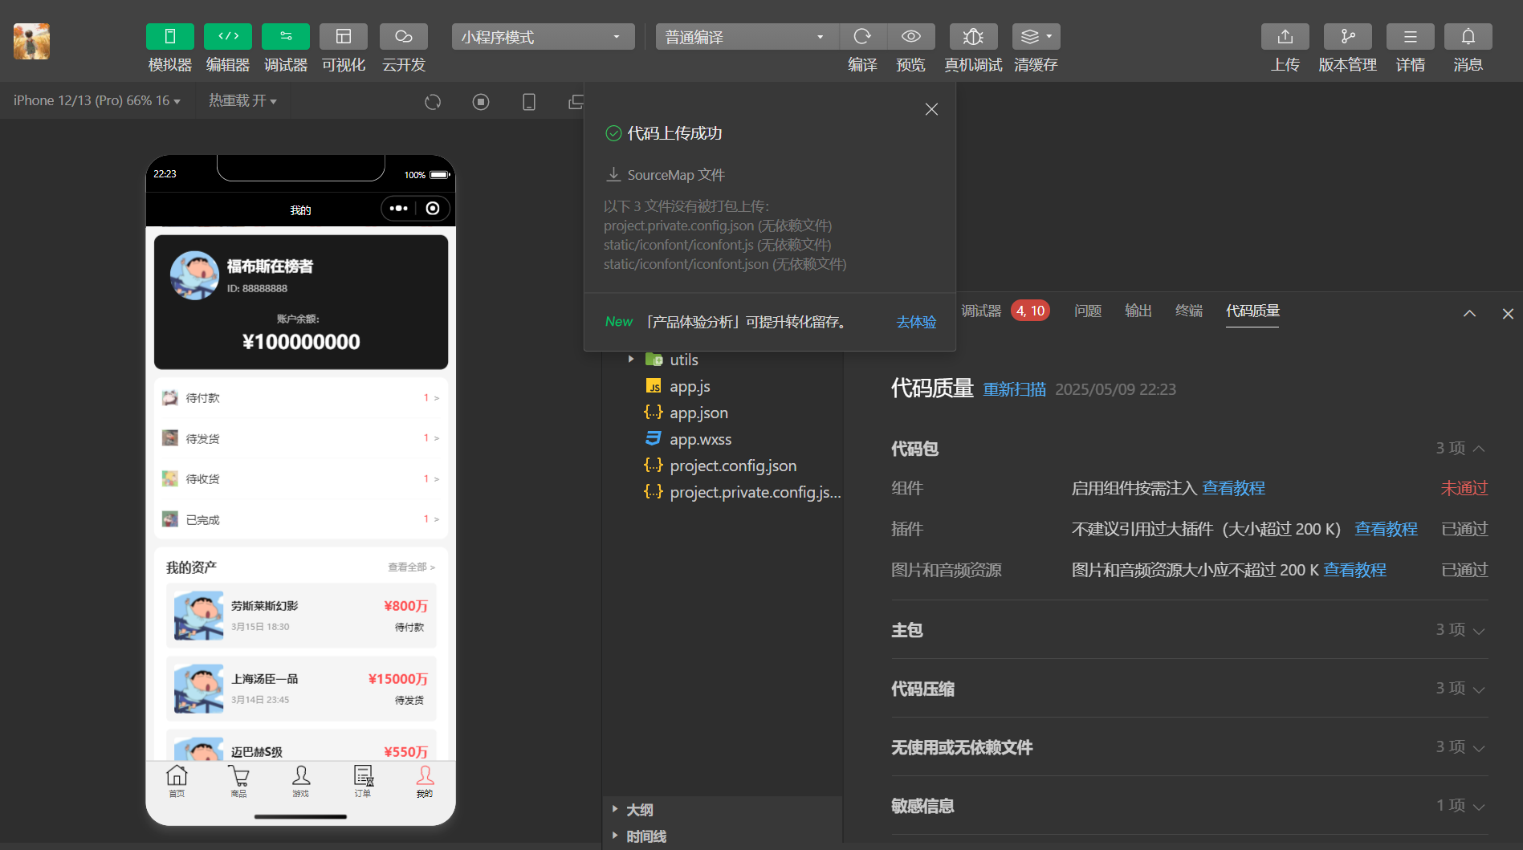
Task: Switch to the 终端 tab
Action: [1189, 311]
